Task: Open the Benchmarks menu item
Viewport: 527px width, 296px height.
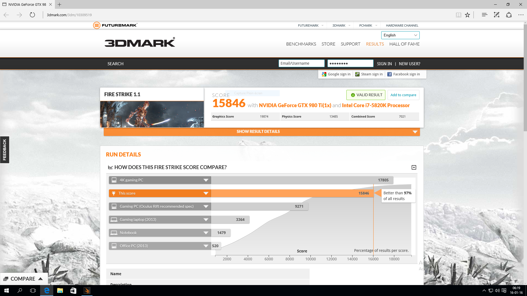Action: (x=301, y=44)
